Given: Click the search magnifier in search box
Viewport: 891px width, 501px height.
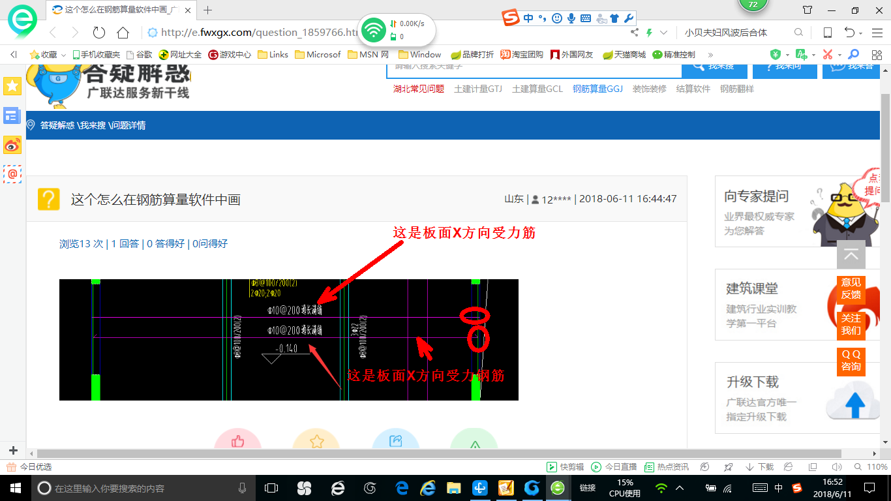Looking at the screenshot, I should point(798,33).
